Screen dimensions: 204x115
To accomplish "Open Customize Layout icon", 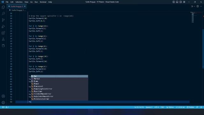I will (x=184, y=2).
